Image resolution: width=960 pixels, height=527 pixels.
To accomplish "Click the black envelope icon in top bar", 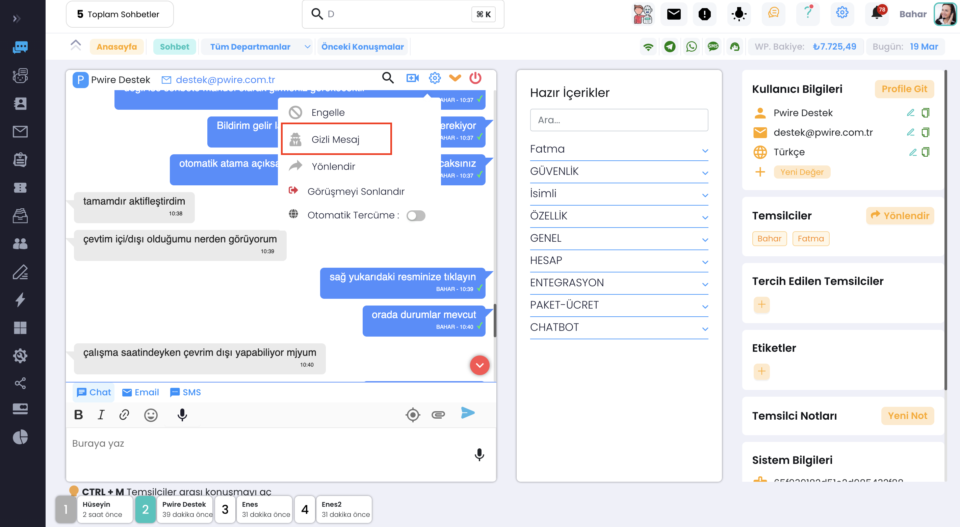I will (674, 14).
